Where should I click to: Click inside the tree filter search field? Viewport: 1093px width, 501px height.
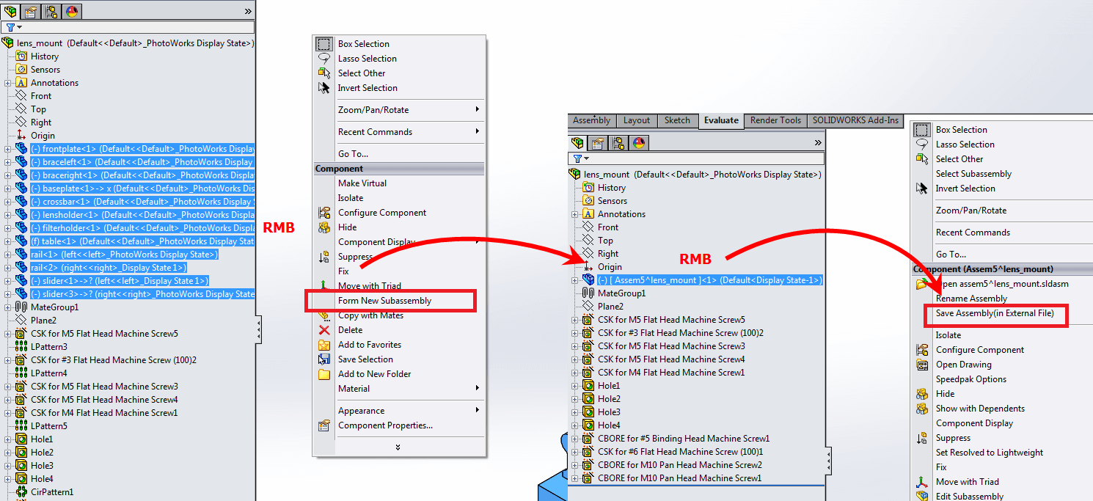point(147,26)
